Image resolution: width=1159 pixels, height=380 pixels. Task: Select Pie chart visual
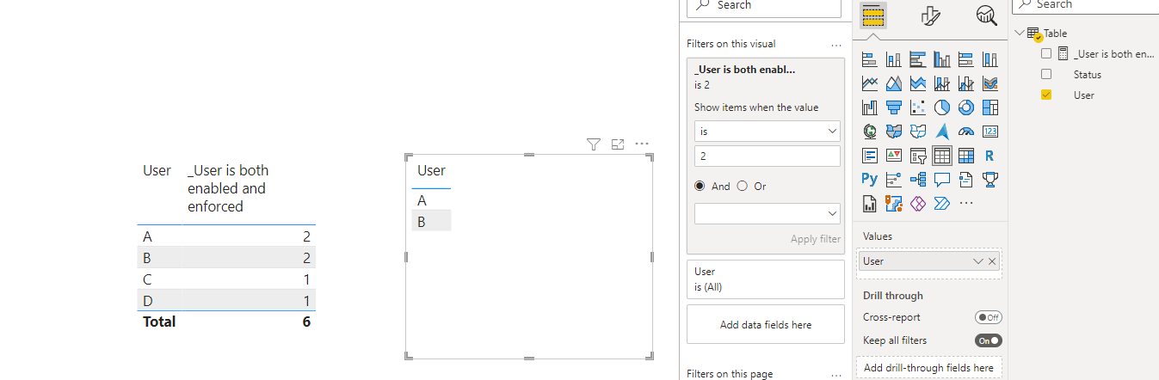point(942,107)
